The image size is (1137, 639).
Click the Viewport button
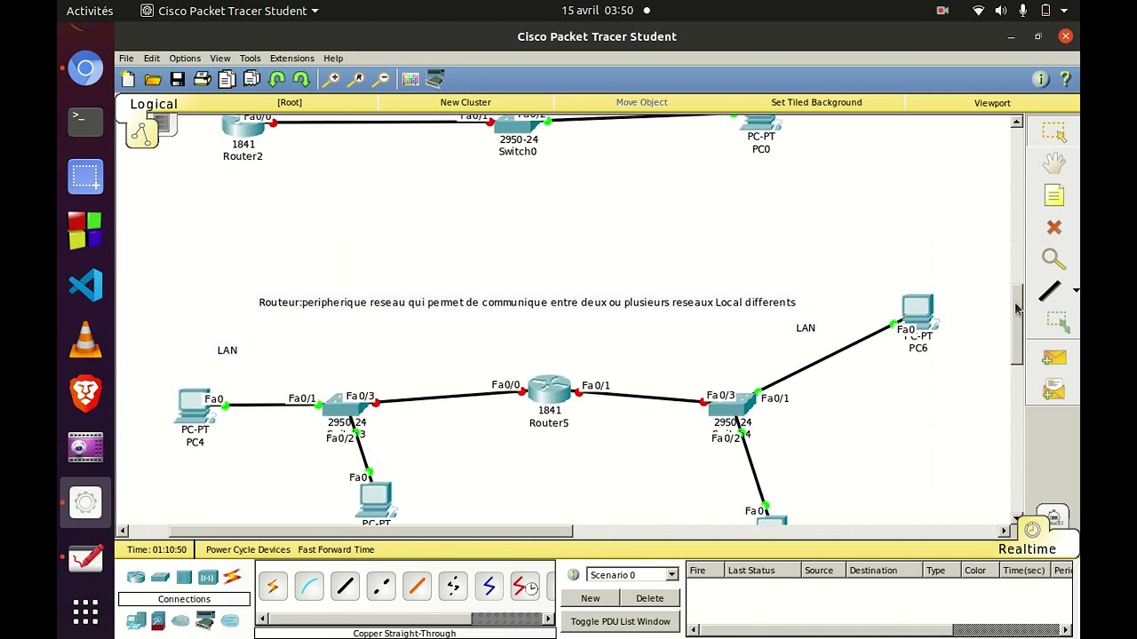click(992, 103)
